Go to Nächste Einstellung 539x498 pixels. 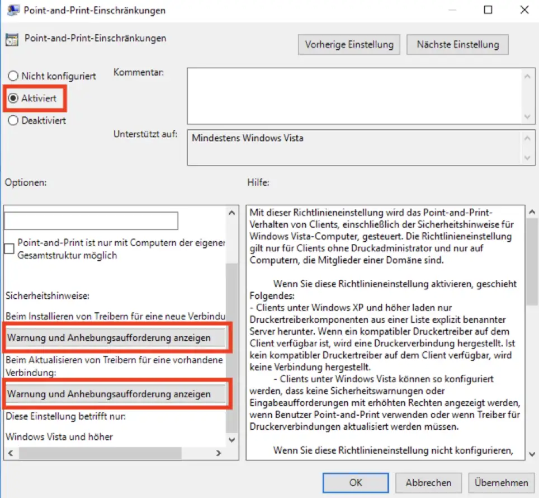[457, 45]
